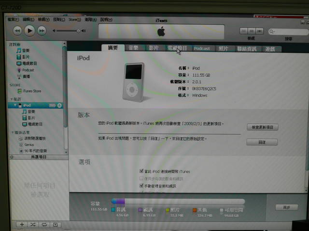The image size is (309, 231).
Task: Switch to the 遊戲 games tab
Action: 270,49
